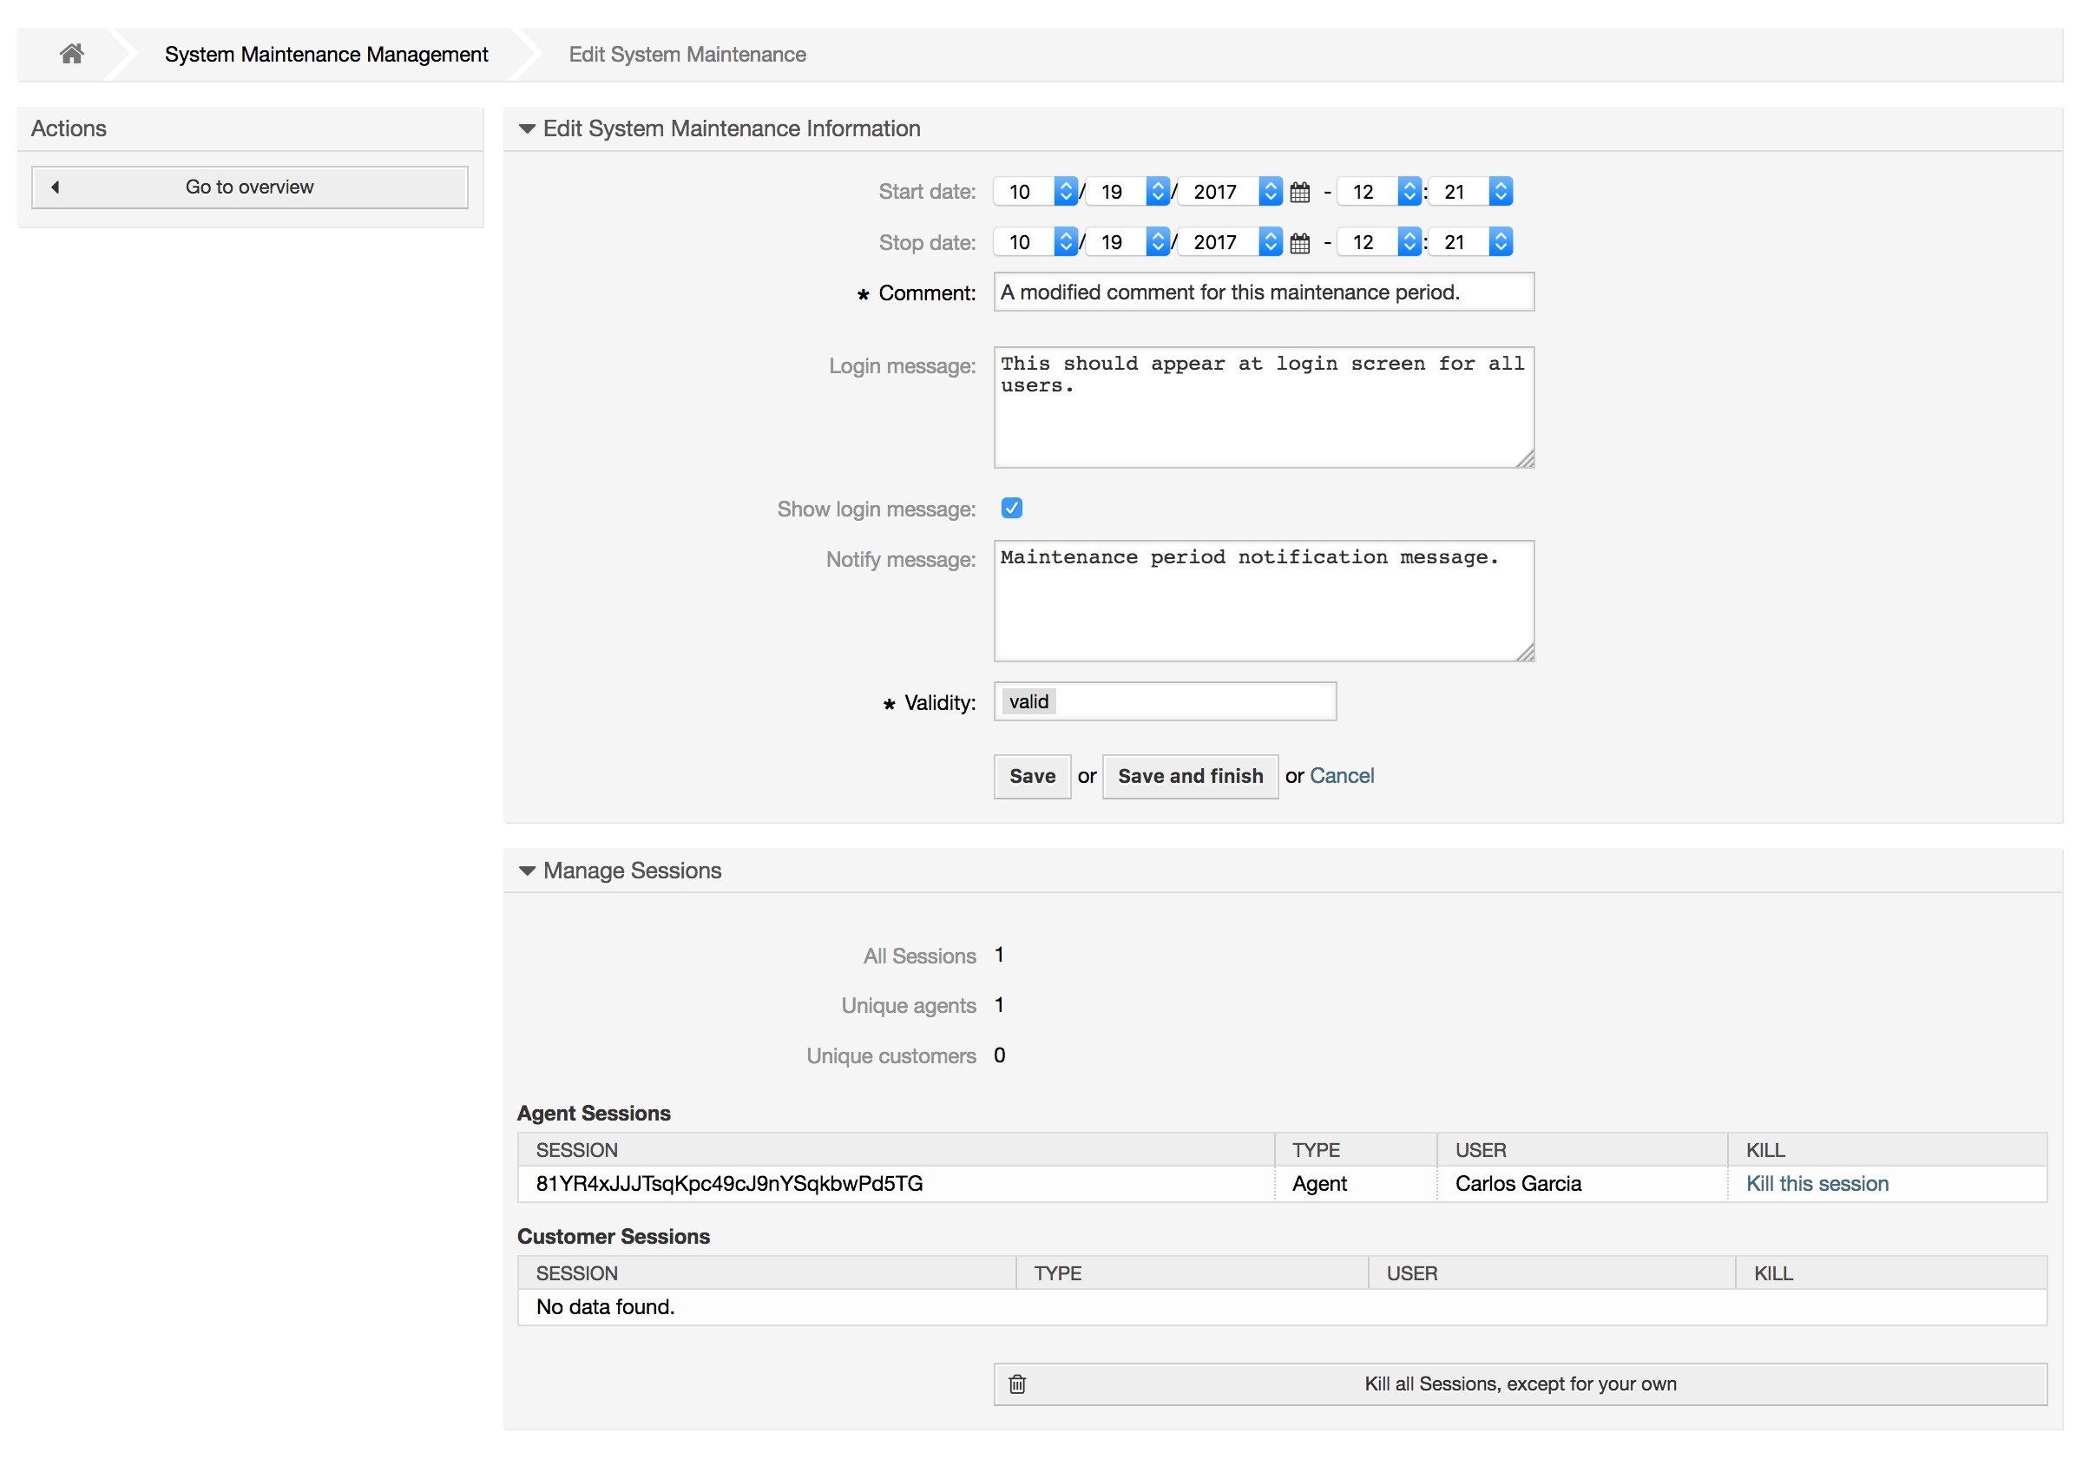Open the Stop date calendar picker
Viewport: 2083px width, 1466px height.
point(1299,241)
